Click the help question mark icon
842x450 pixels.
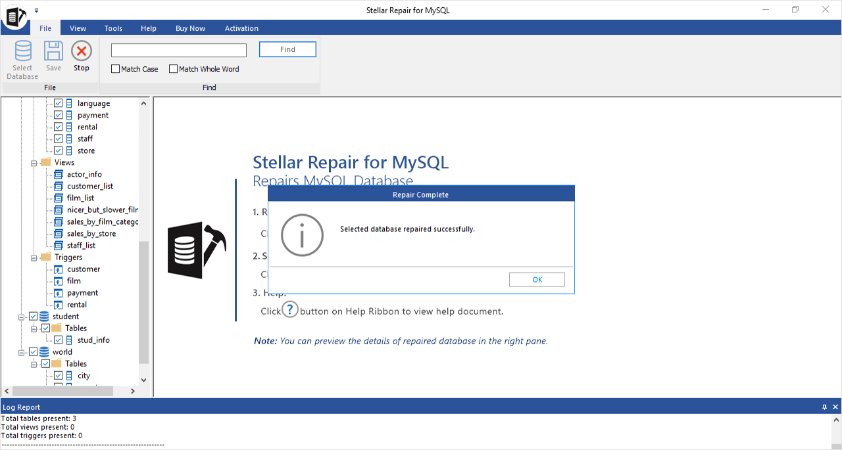290,310
